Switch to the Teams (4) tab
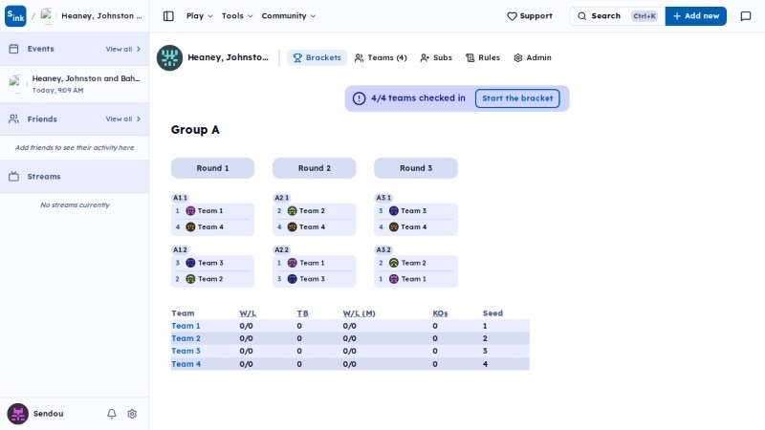The image size is (765, 430). point(381,57)
